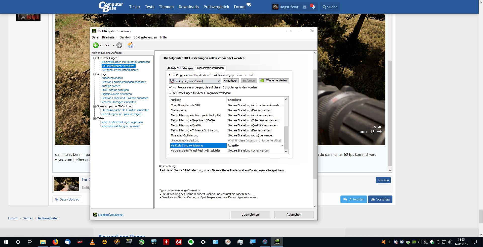Image resolution: width=483 pixels, height=247 pixels.
Task: Open 'Auflösung ändern' in the task tree
Action: point(112,78)
